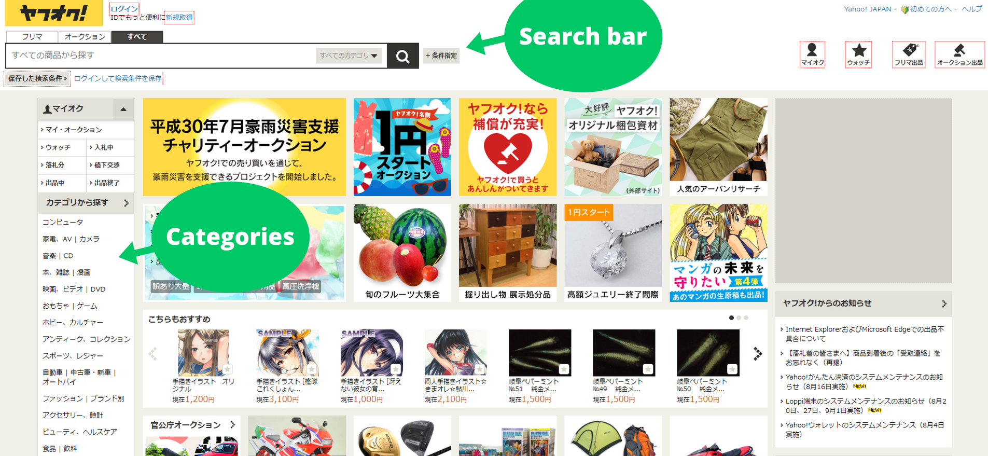The width and height of the screenshot is (988, 456).
Task: Switch to the フリマ search tab
Action: [x=32, y=37]
